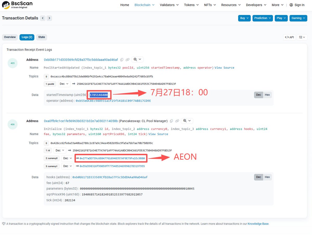Open address 0xa0ffb9c1ce1fe56963b0321b32e7a0302114058b link
Image resolution: width=312 pixels, height=235 pixels.
[x=81, y=121]
